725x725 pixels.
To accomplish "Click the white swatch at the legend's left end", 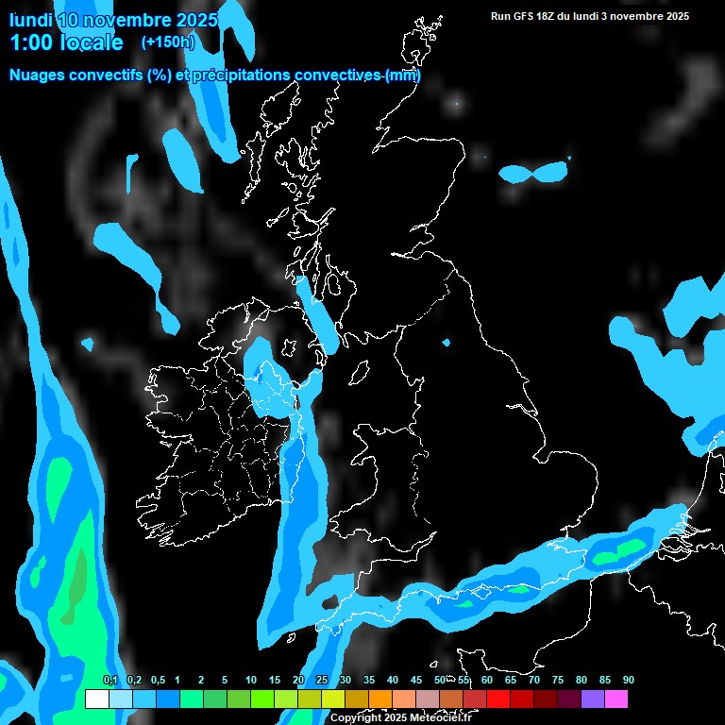I will [x=96, y=699].
